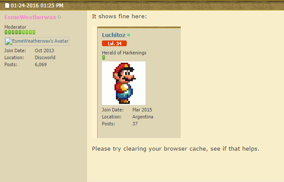Open the broken EsmeWeatherwax's Avatar image link
The image size is (284, 182).
[x=37, y=41]
